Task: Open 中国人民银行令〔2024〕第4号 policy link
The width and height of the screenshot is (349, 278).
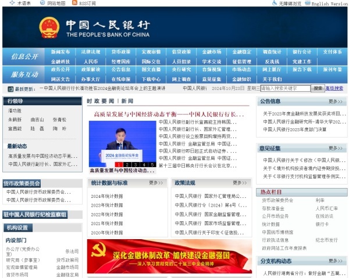Action: tap(211, 205)
